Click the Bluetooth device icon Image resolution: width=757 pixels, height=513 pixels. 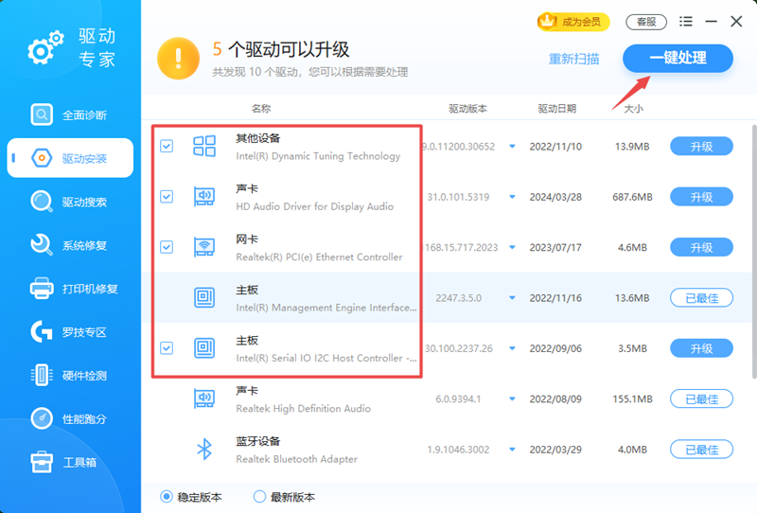[204, 449]
